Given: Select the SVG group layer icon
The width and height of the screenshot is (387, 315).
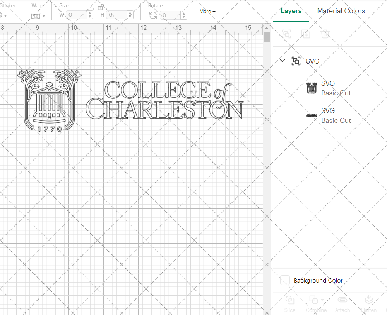Looking at the screenshot, I should [296, 61].
